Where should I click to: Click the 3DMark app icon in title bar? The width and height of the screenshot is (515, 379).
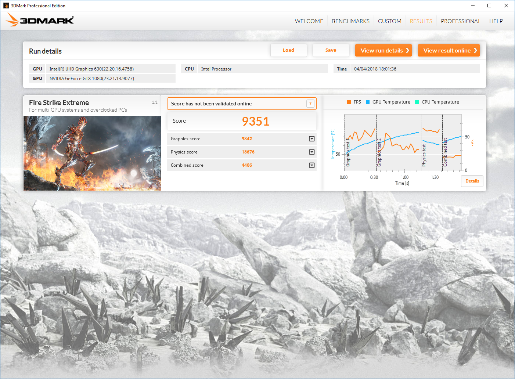point(6,6)
